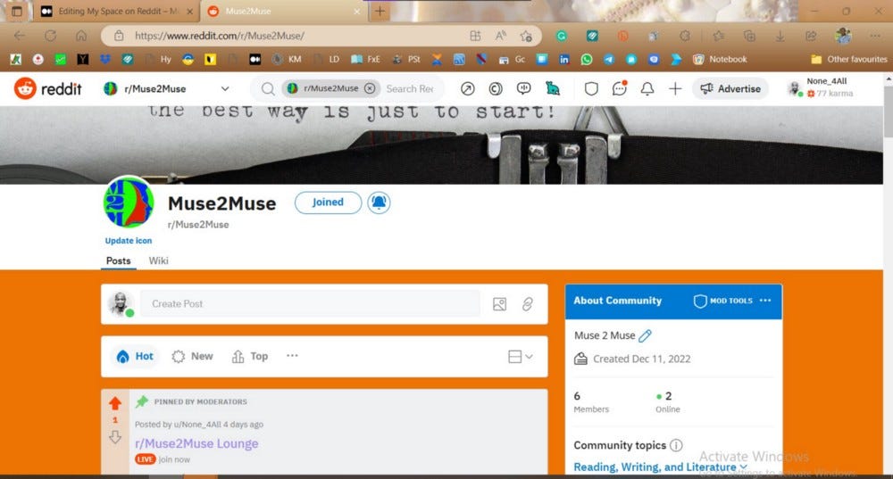Open the Downloads icon in browser toolbar
Image resolution: width=893 pixels, height=479 pixels.
point(780,36)
